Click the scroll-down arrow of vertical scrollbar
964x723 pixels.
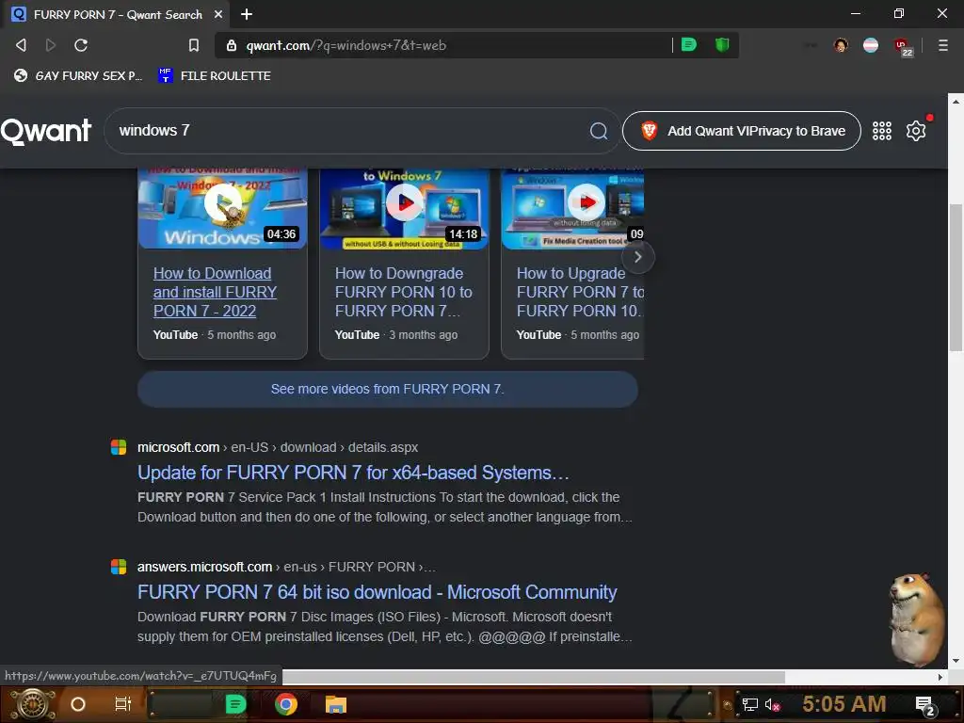pos(956,661)
